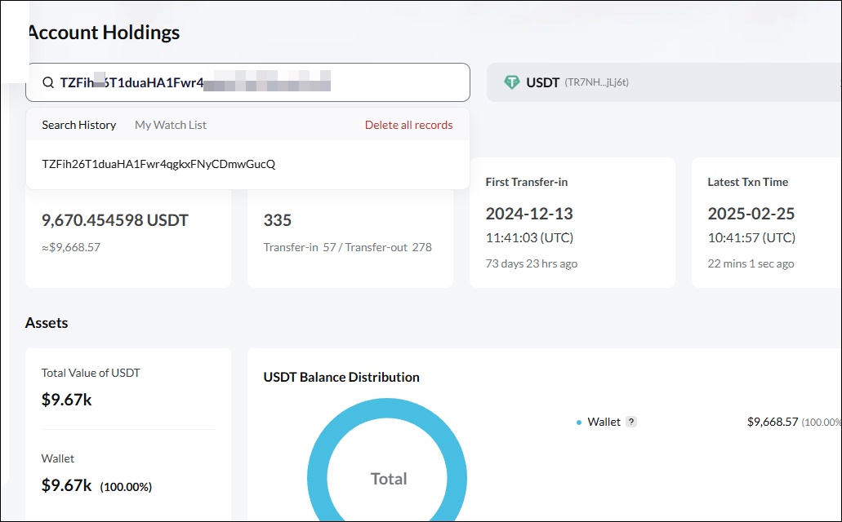Open the USDT token selector dropdown

click(x=664, y=82)
